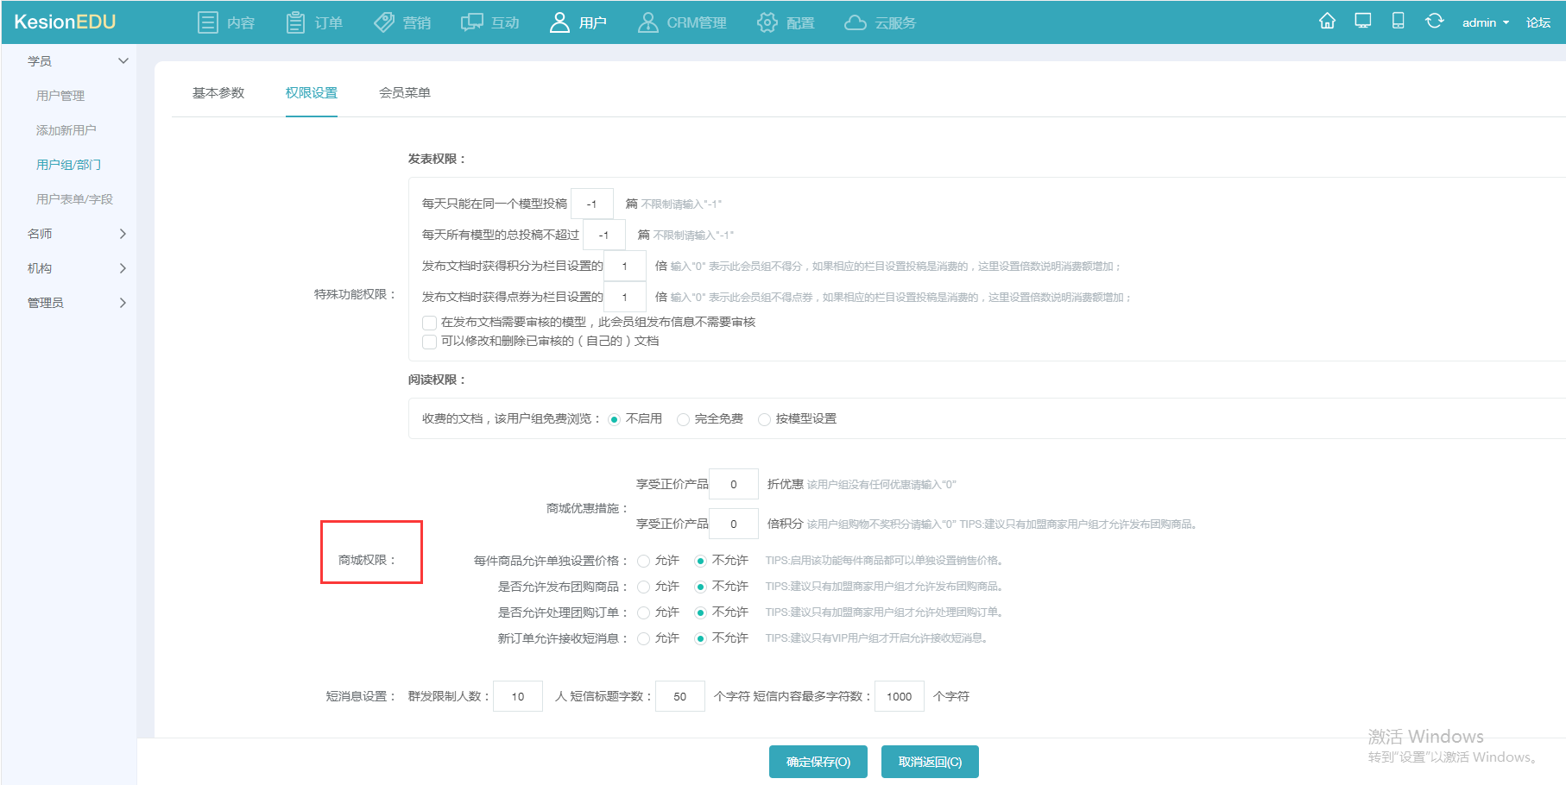The image size is (1566, 785).
Task: Check 可以修改和删除已审核的文档 checkbox
Action: point(429,342)
